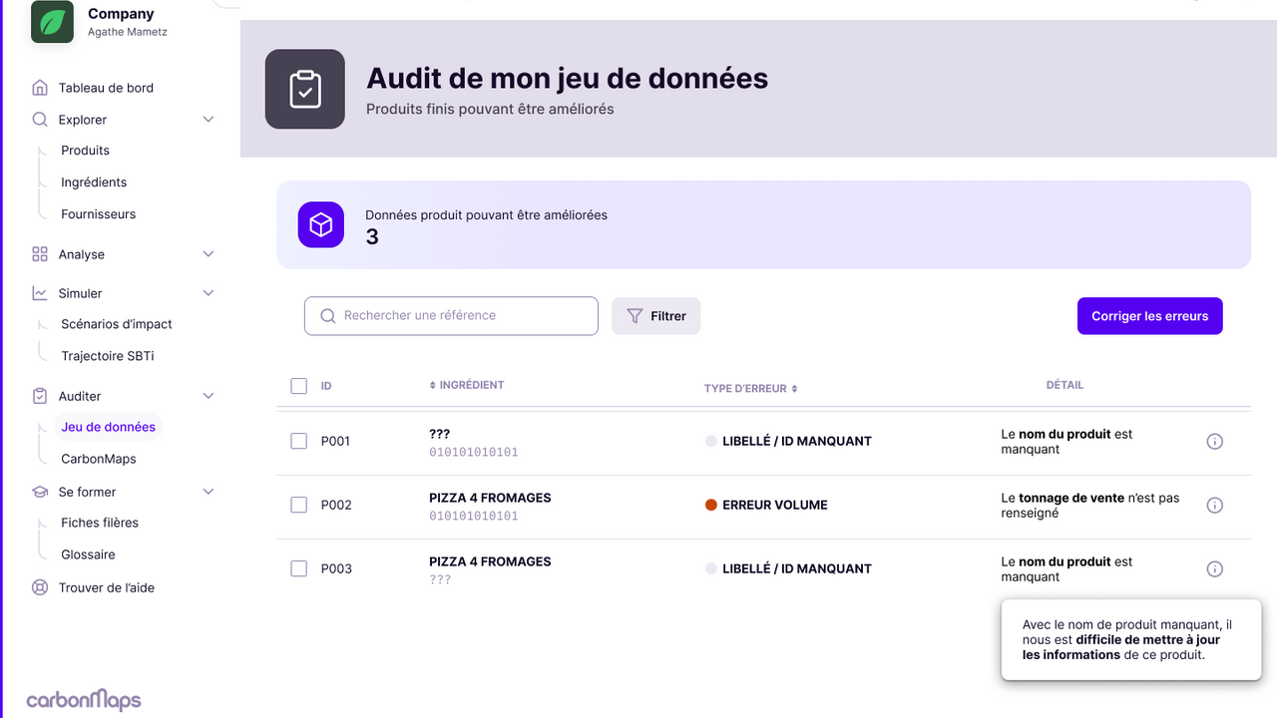The height and width of the screenshot is (718, 1277).
Task: Click the info icon for row P002
Action: coord(1214,506)
